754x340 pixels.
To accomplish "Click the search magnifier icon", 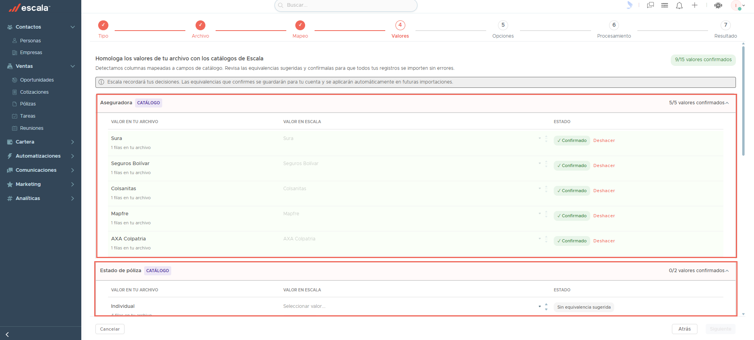I will point(281,5).
